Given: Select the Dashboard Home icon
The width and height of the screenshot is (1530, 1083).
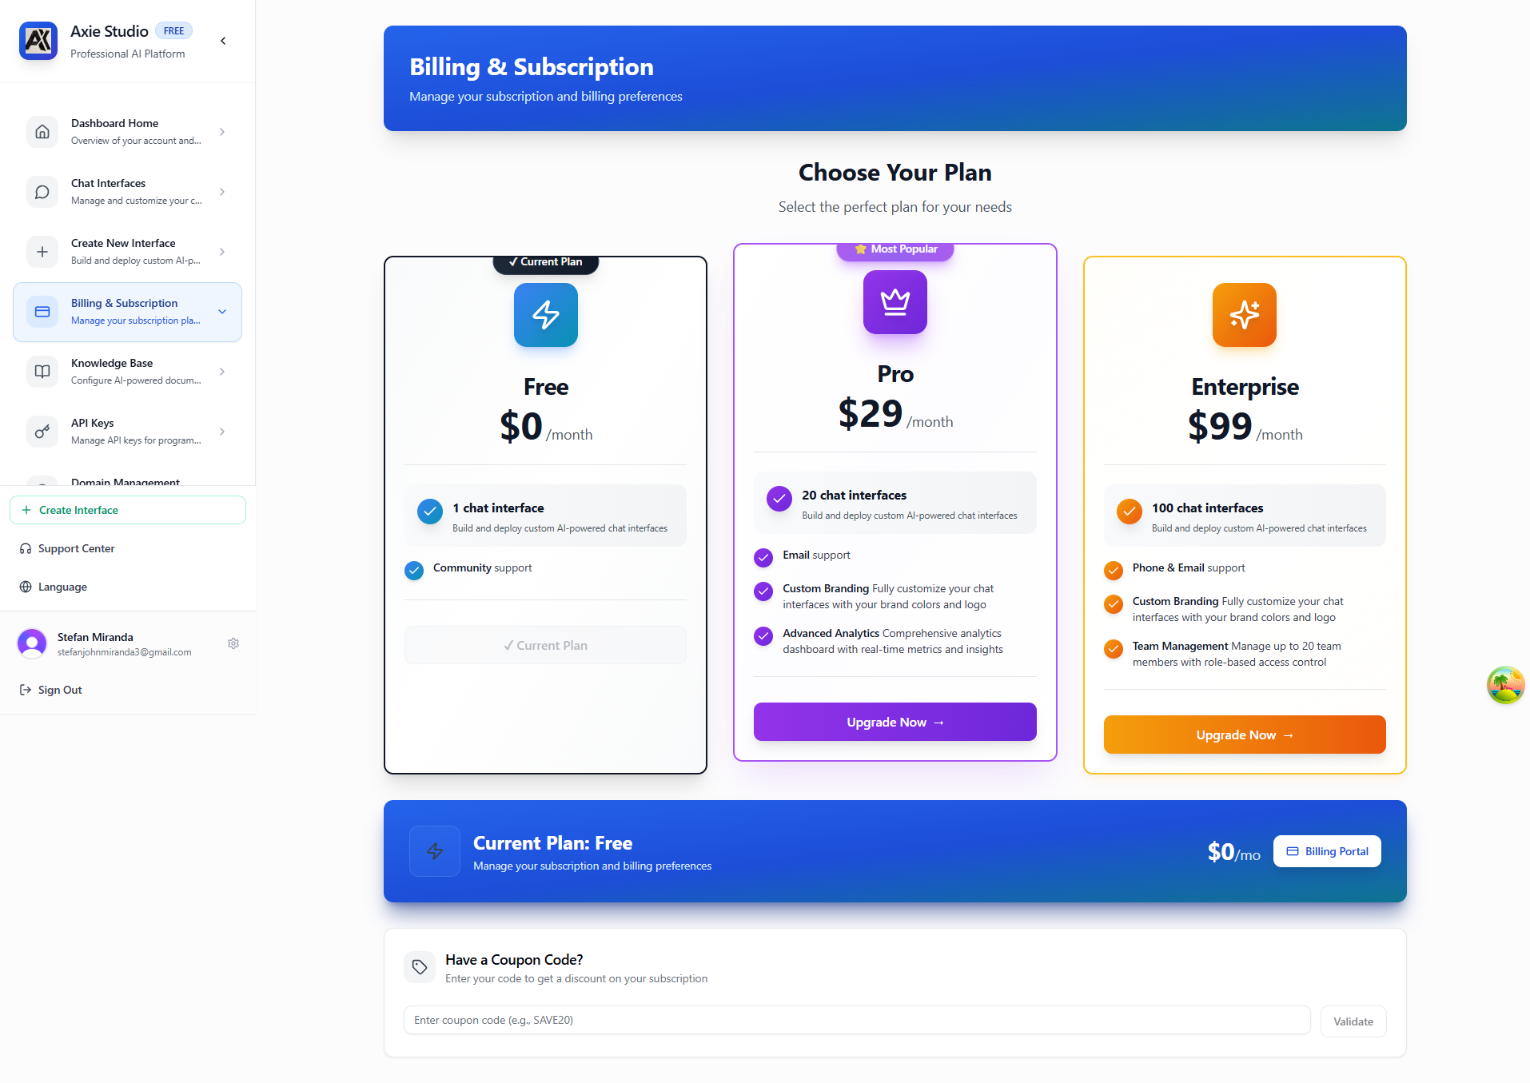Looking at the screenshot, I should 42,132.
